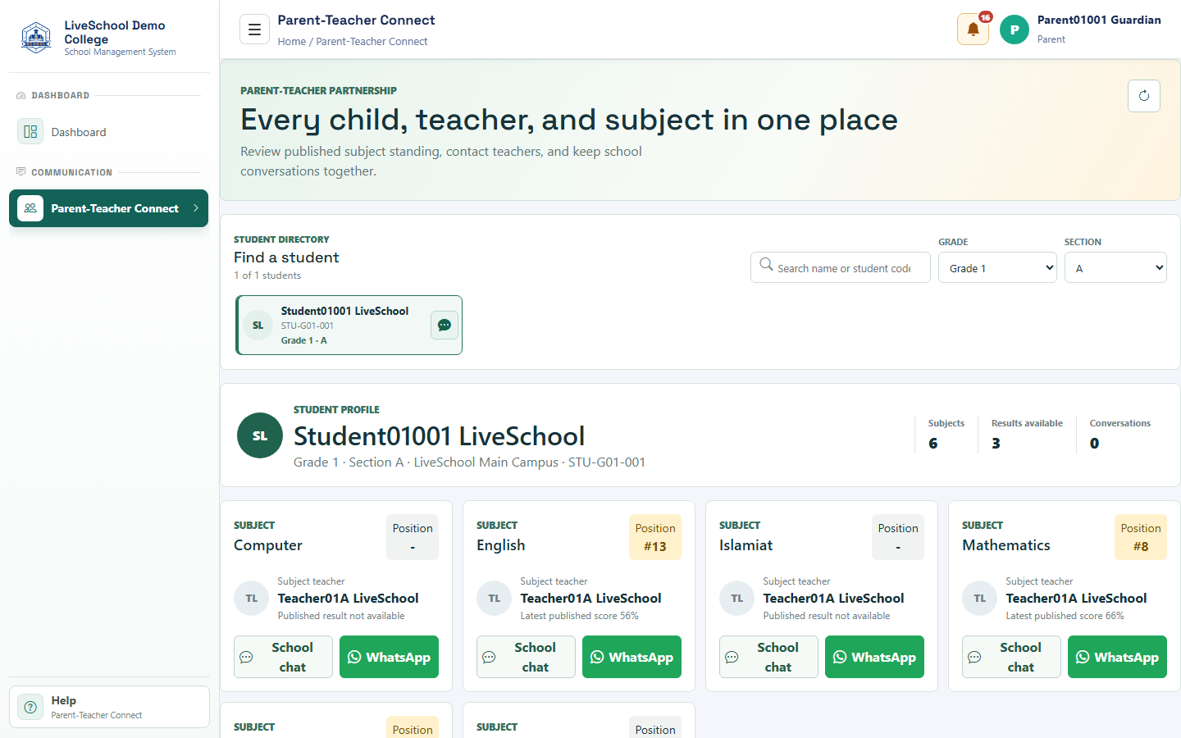Click the Parent-Teacher Connect people icon
This screenshot has width=1181, height=738.
(30, 208)
